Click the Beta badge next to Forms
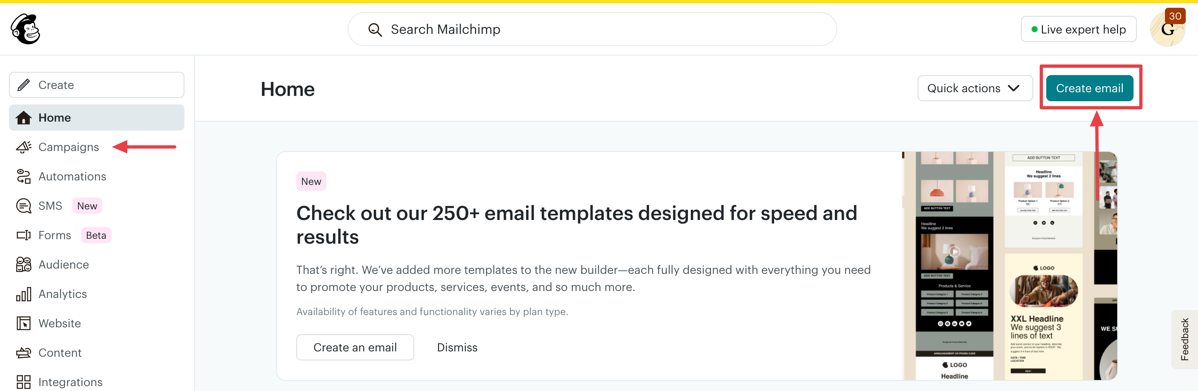This screenshot has height=391, width=1198. click(96, 235)
